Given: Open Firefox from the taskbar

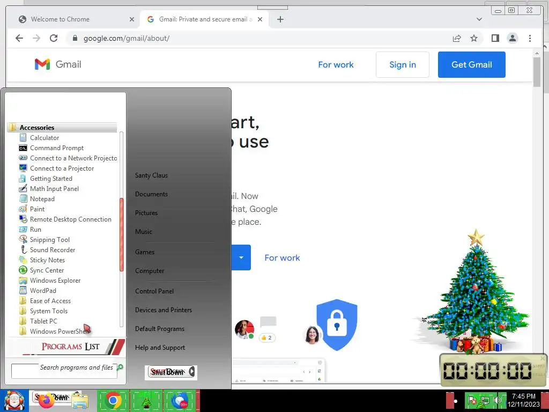Looking at the screenshot, I should click(x=46, y=401).
